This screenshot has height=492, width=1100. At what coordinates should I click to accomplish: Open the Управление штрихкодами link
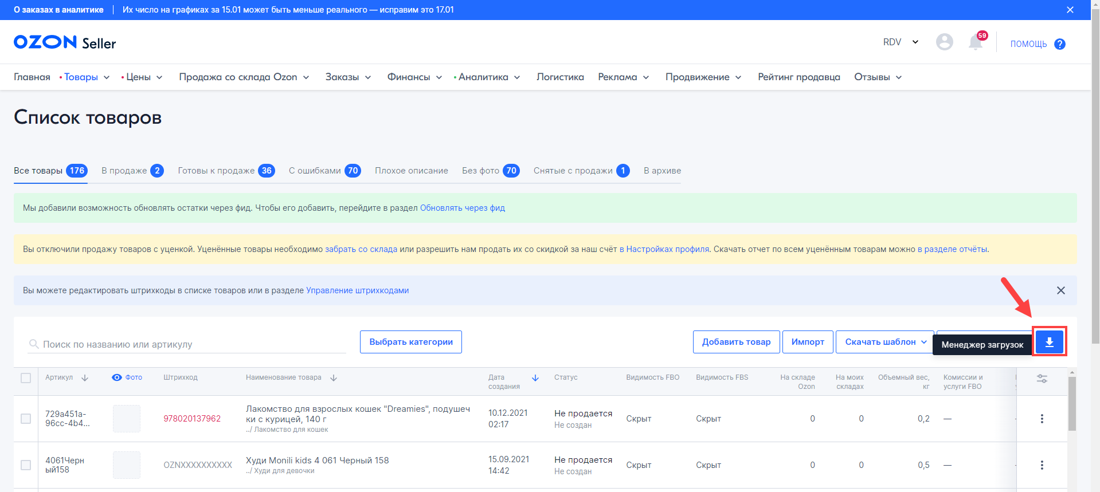(x=357, y=290)
